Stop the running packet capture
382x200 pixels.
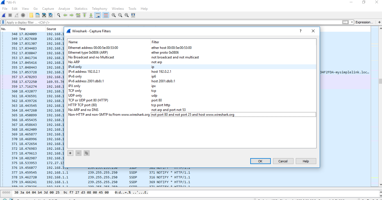coord(10,15)
